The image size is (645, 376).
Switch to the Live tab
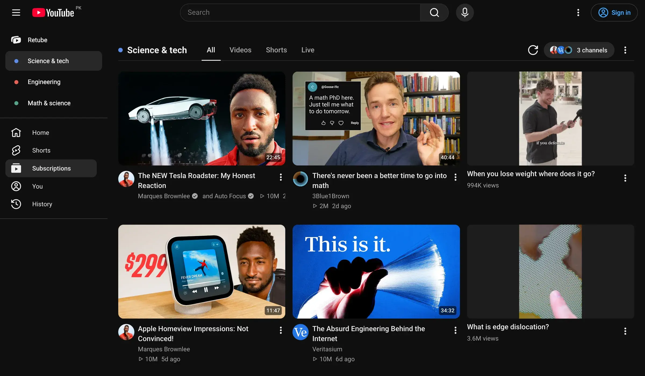point(308,50)
